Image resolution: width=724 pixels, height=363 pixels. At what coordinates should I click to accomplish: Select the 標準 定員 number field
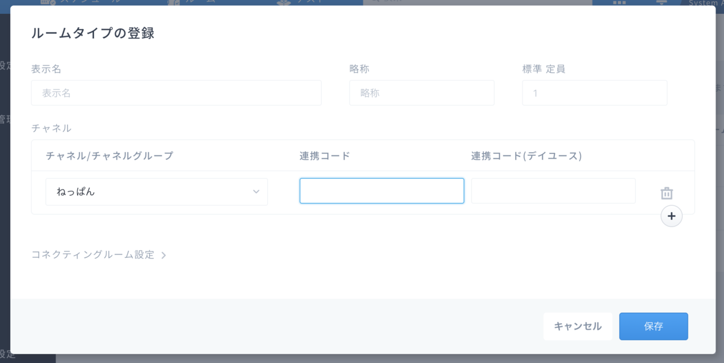594,93
